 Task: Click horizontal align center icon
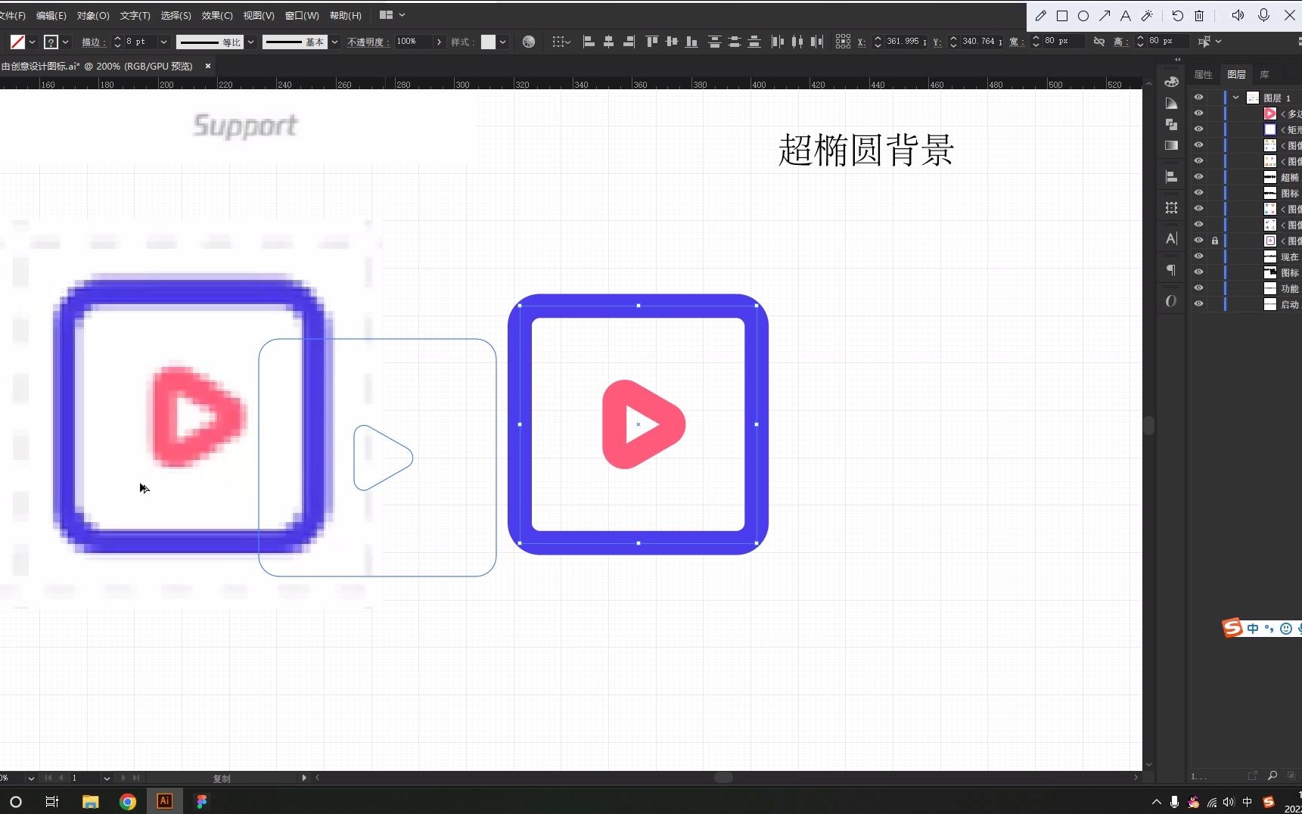click(608, 42)
